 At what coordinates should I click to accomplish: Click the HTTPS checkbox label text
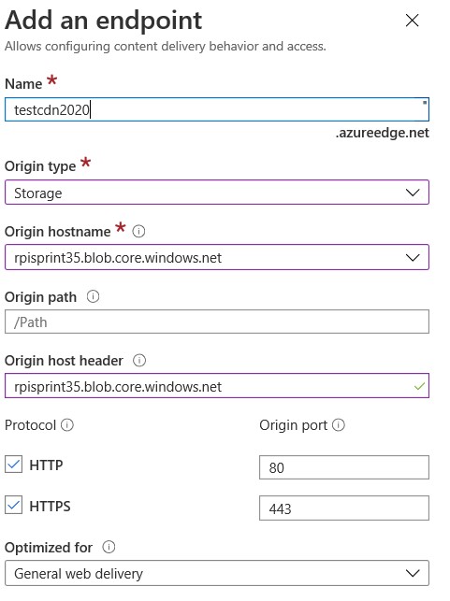[50, 506]
